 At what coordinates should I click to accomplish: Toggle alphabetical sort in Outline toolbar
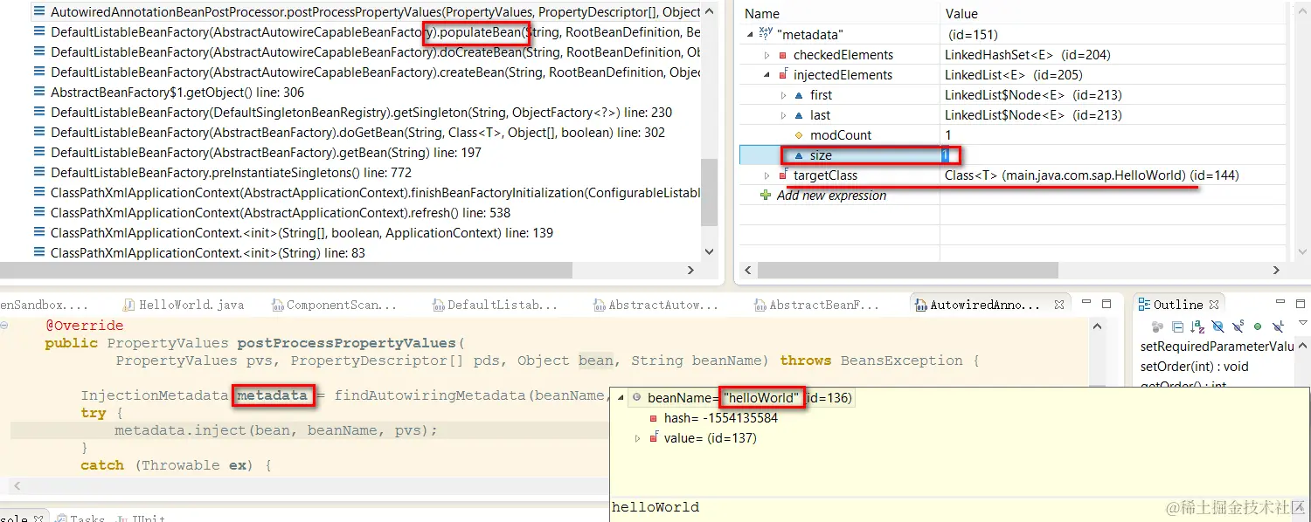pyautogui.click(x=1197, y=326)
